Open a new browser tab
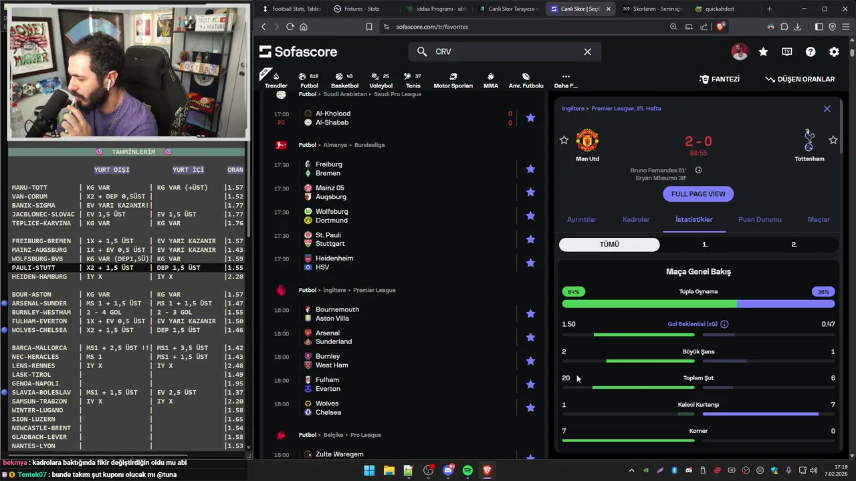 point(769,9)
